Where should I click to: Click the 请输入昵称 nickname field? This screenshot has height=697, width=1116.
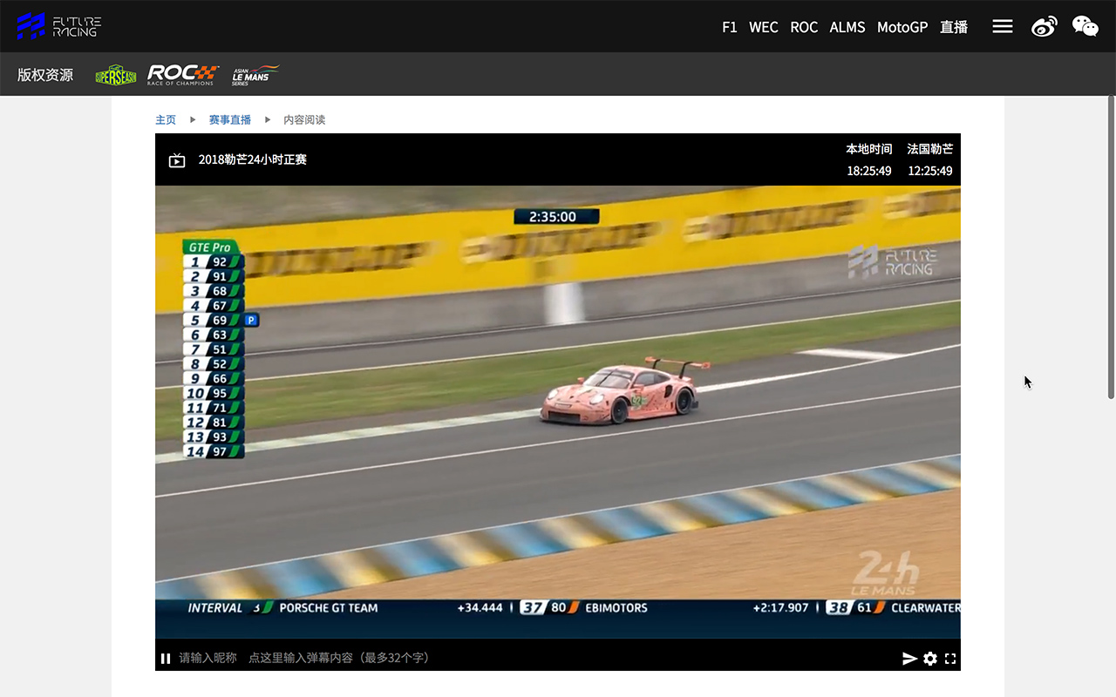[208, 658]
